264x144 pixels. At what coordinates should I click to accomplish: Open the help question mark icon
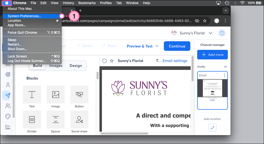[x=222, y=33]
